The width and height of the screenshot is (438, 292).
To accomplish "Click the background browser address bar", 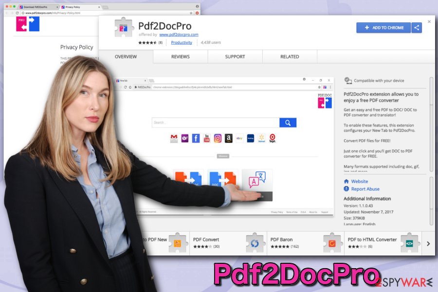I will (x=105, y=13).
